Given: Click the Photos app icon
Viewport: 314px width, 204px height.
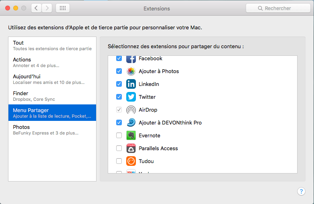Looking at the screenshot, I should click(131, 71).
